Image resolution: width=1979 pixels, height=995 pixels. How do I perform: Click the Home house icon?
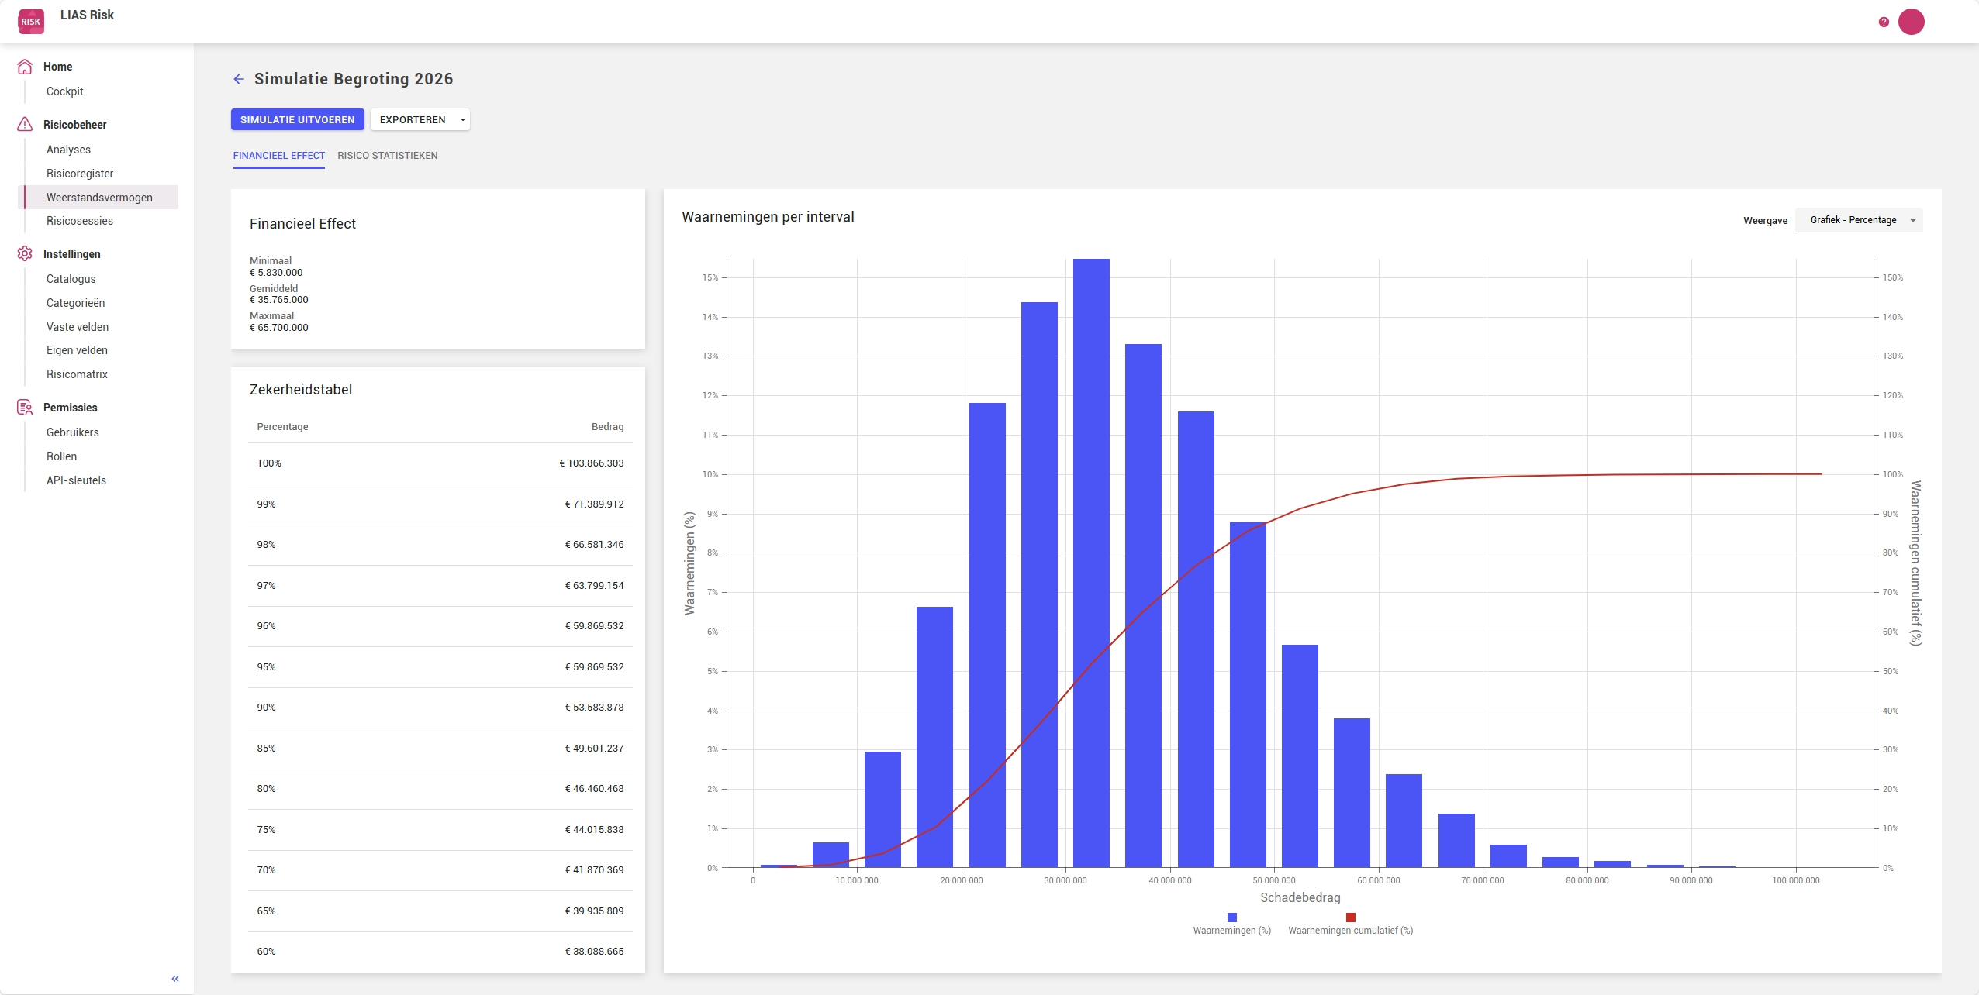tap(25, 67)
